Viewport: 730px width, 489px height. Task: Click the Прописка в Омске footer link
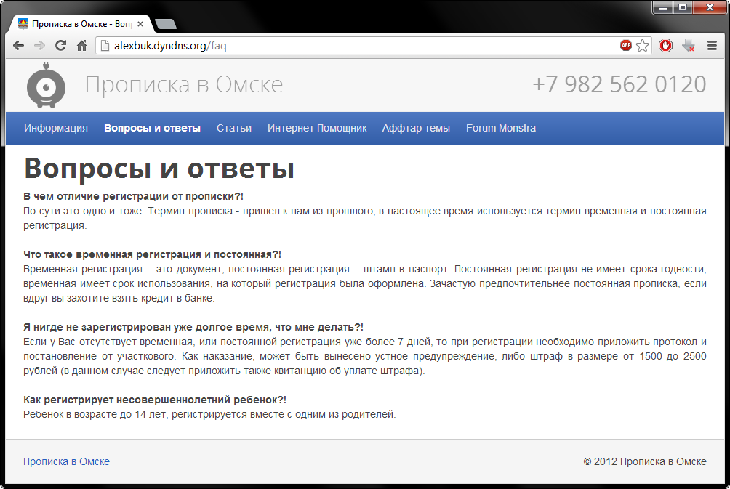tap(67, 461)
